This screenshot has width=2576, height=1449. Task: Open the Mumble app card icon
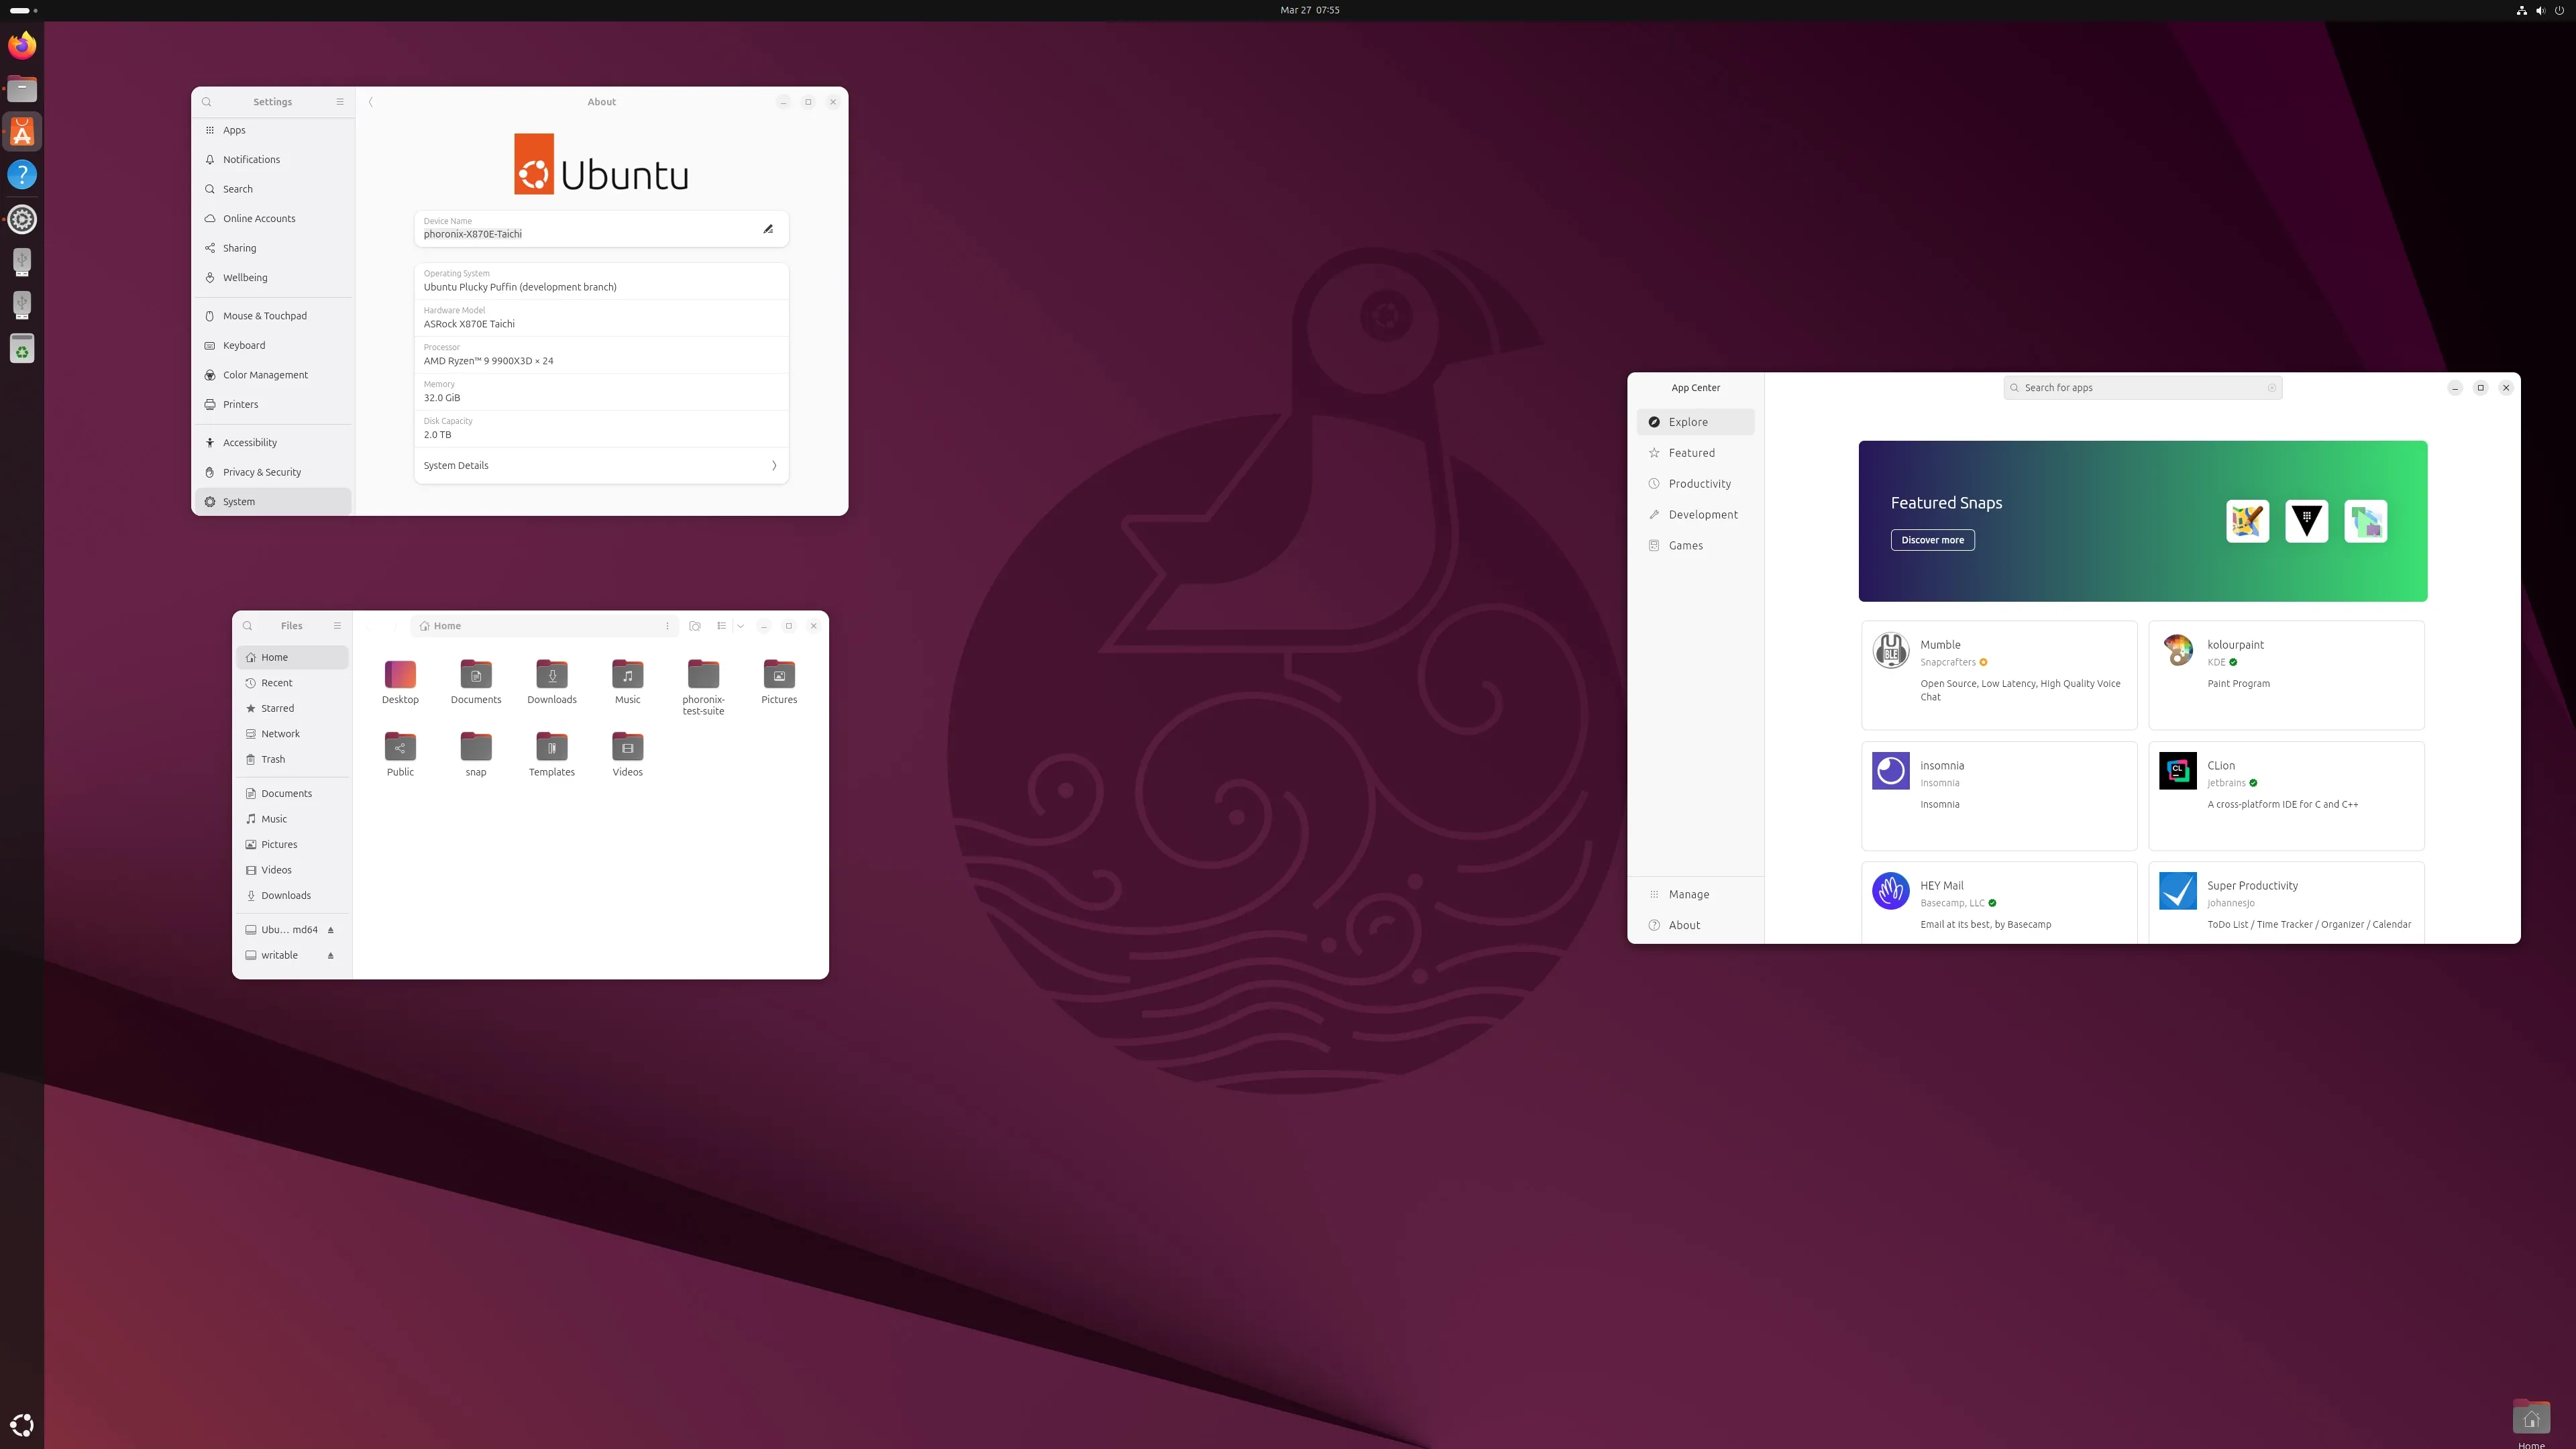coord(1890,651)
